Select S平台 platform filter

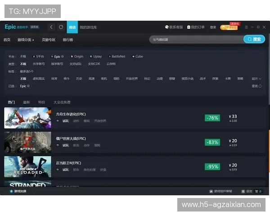coord(38,56)
